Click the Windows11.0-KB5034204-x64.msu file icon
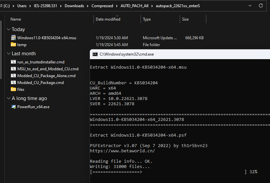 [13, 38]
